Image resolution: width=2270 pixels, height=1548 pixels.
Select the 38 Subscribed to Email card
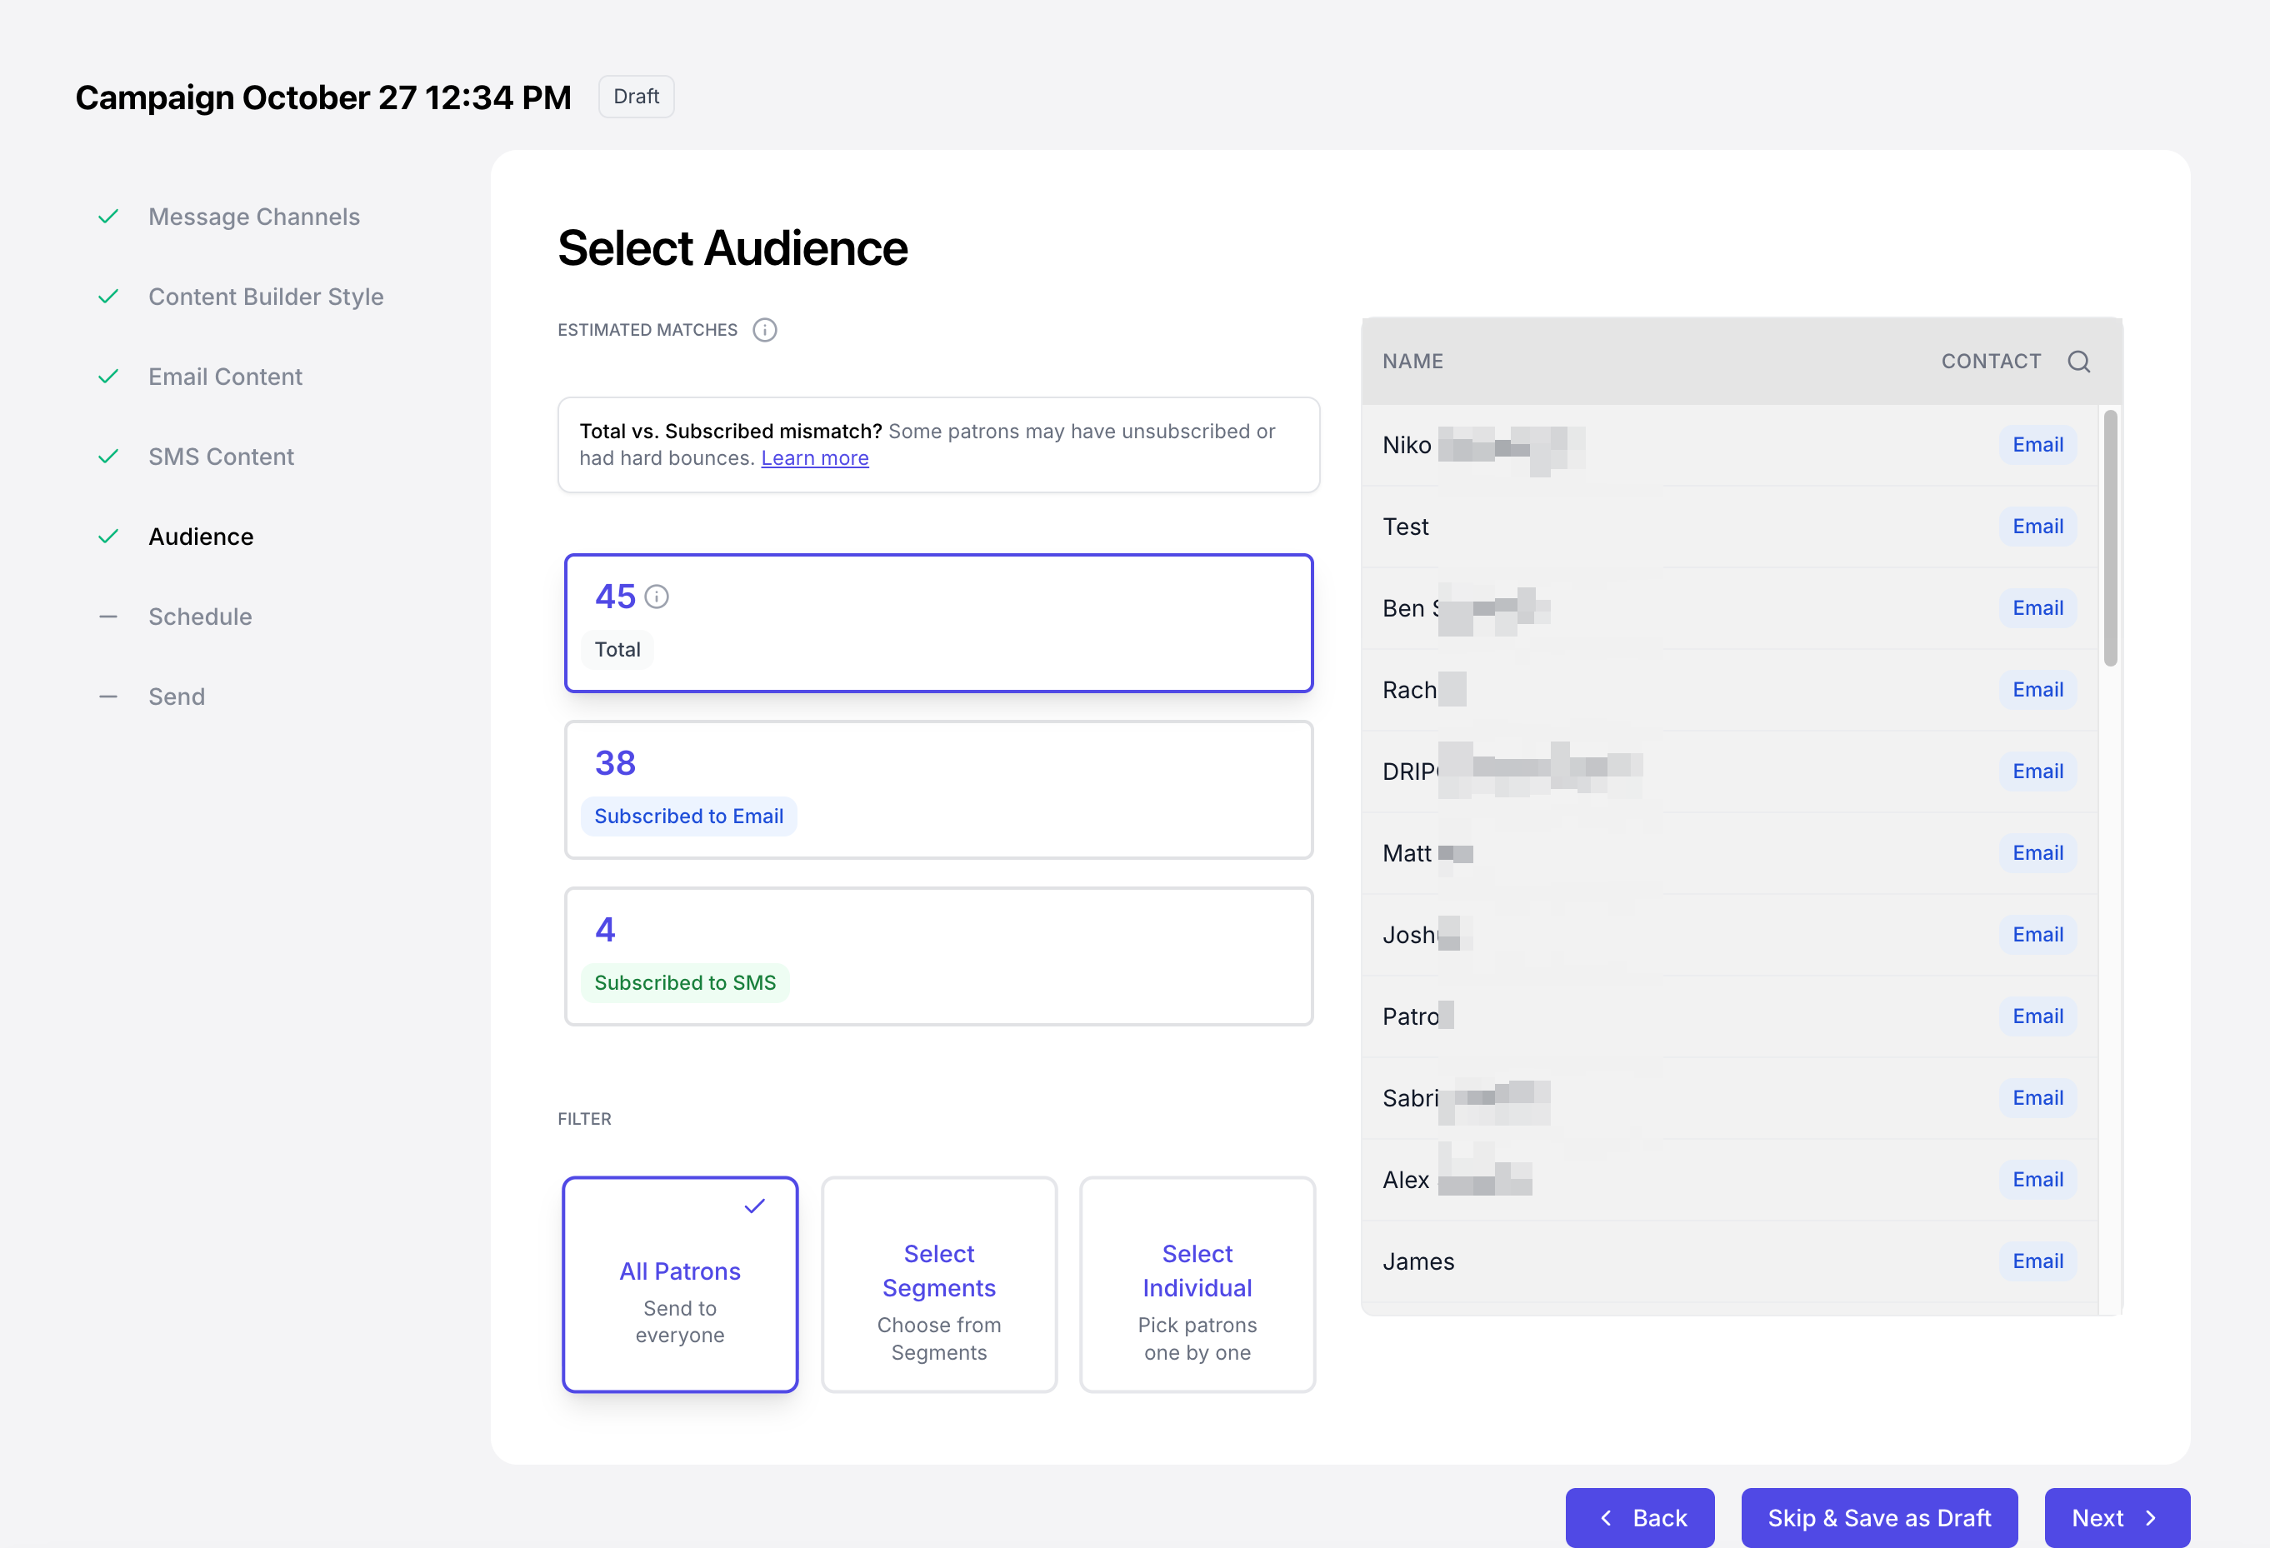pyautogui.click(x=937, y=789)
